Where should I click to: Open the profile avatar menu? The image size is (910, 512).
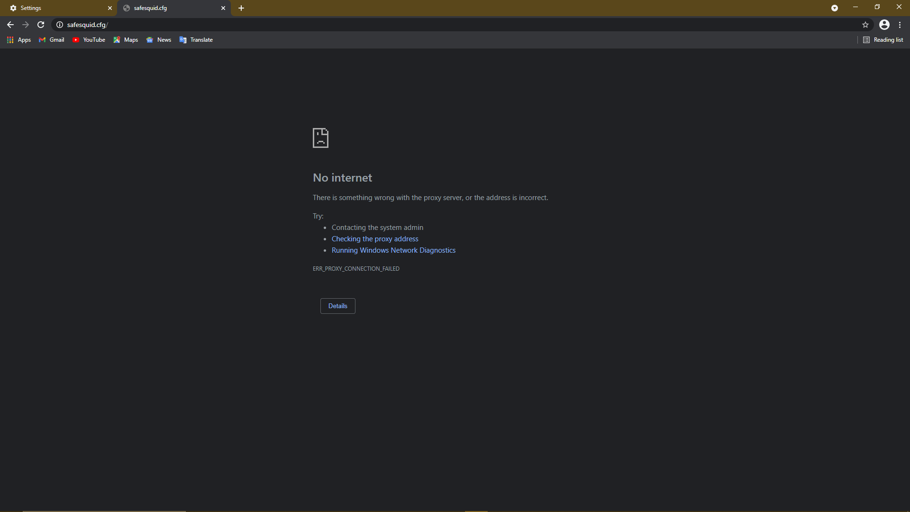point(884,25)
